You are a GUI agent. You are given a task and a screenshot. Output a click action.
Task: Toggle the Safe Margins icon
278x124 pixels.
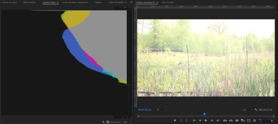point(249,121)
